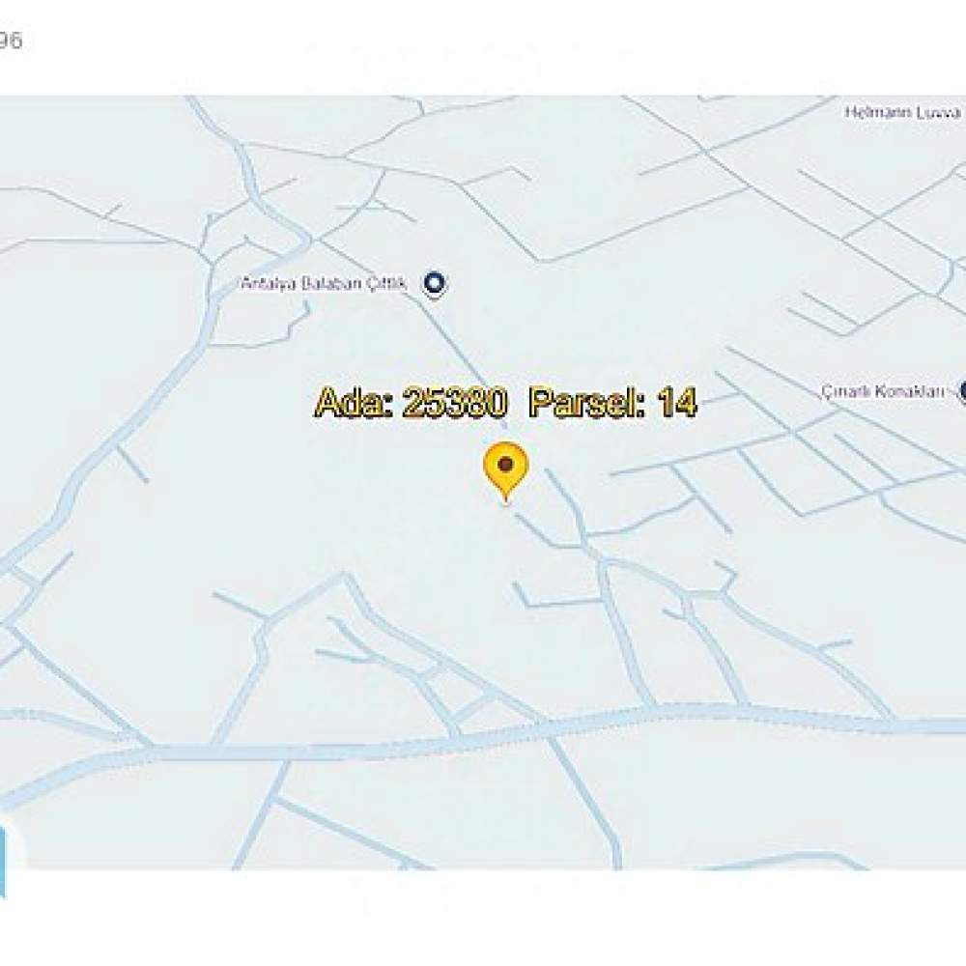Image resolution: width=966 pixels, height=966 pixels.
Task: Click the Çınarlı Konakları marker at map edge
Action: point(962,392)
